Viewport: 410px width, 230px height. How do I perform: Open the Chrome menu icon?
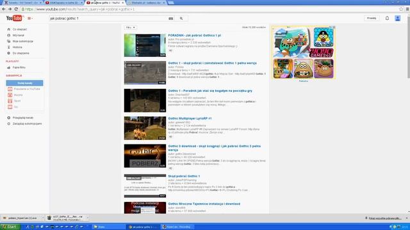[407, 9]
